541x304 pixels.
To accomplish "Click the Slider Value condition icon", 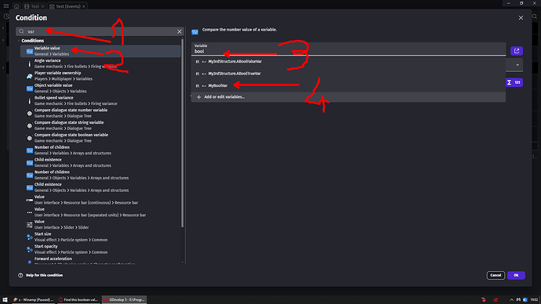I will pyautogui.click(x=29, y=225).
